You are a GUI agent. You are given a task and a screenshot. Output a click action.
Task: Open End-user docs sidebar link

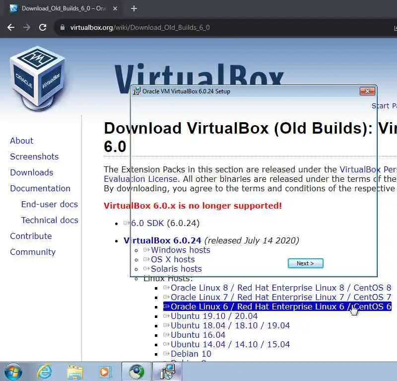[x=49, y=204]
